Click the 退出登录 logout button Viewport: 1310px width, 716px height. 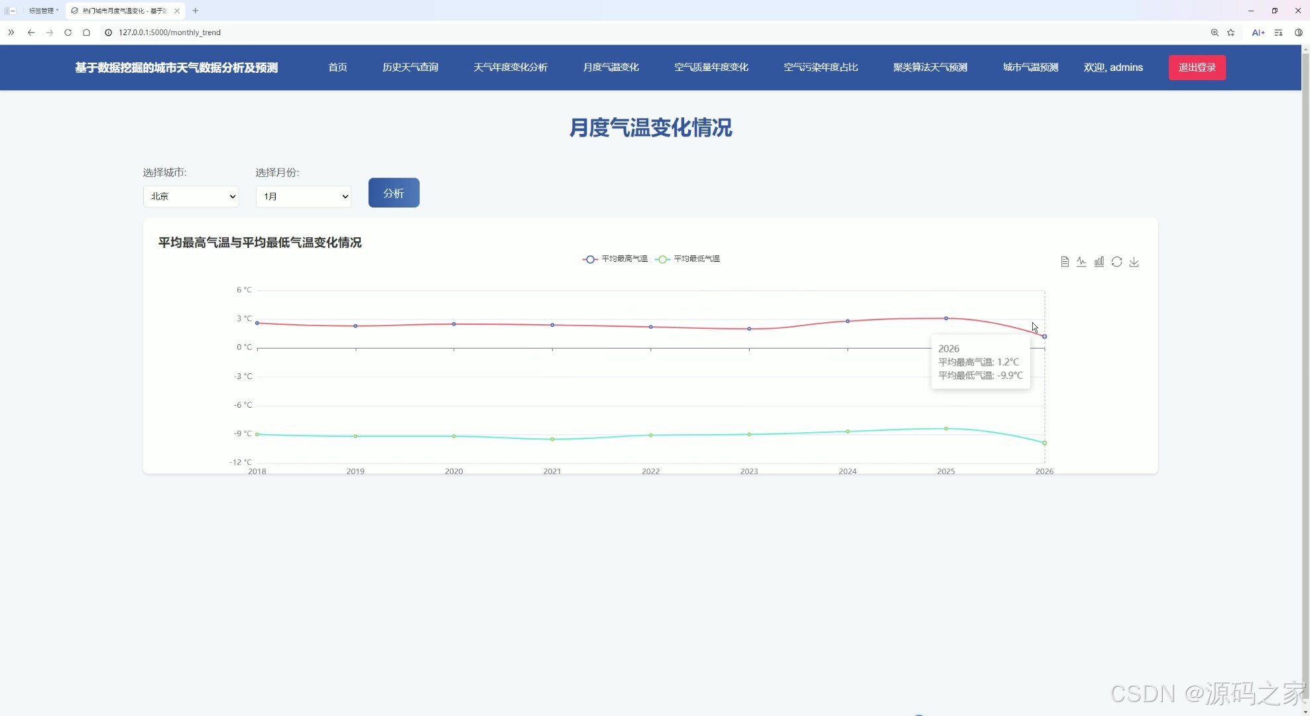(x=1197, y=68)
